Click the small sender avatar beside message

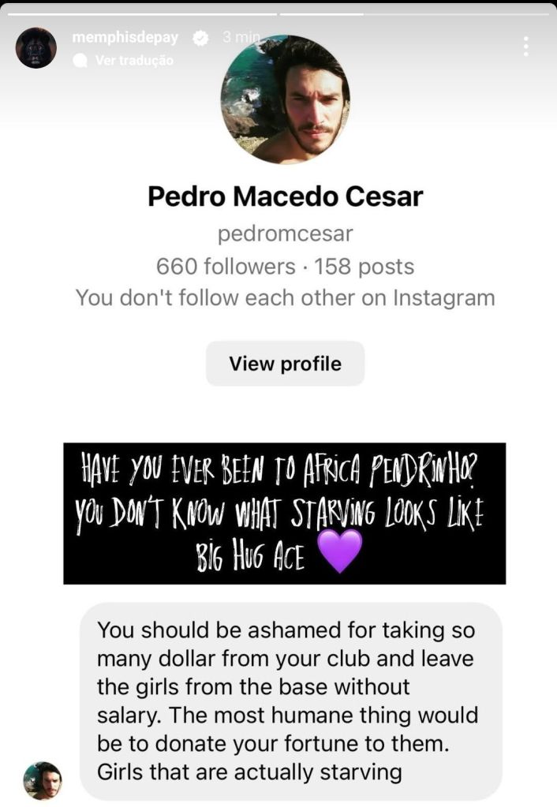43,780
